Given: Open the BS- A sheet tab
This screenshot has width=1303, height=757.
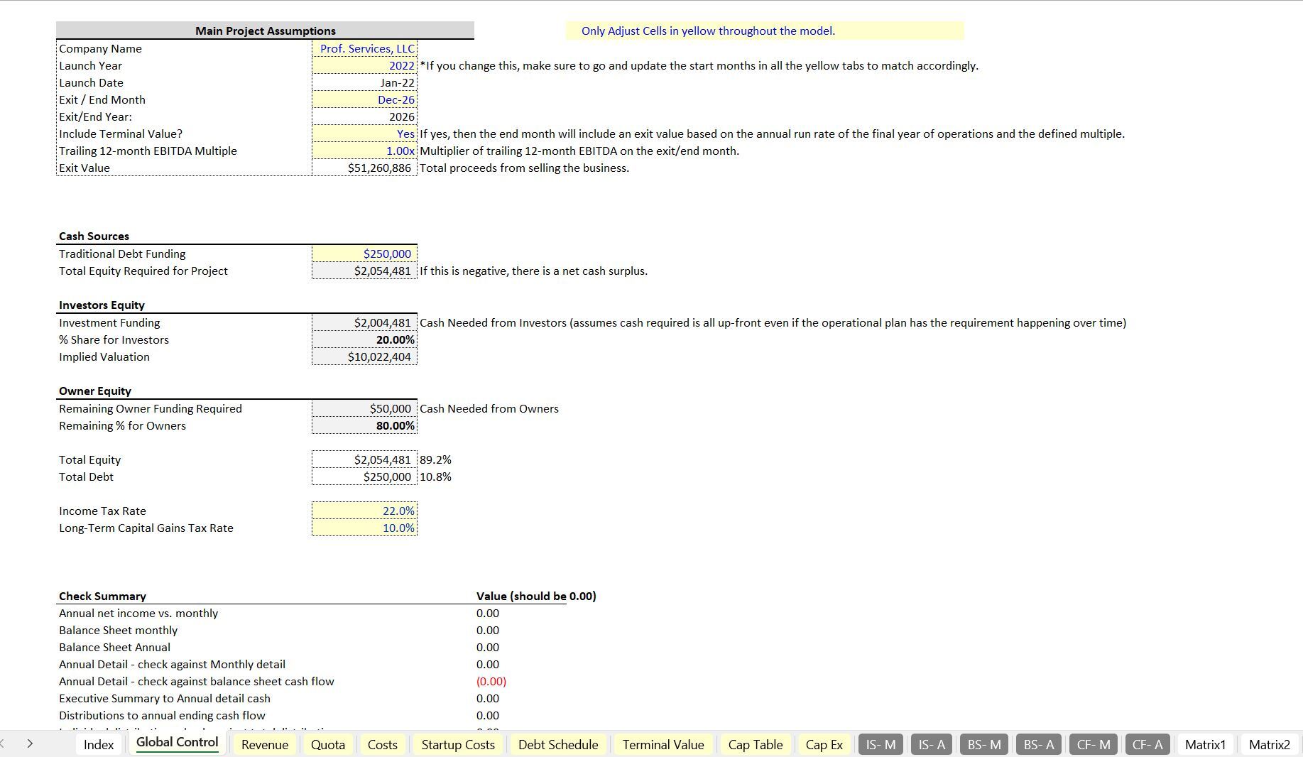Looking at the screenshot, I should point(1039,744).
